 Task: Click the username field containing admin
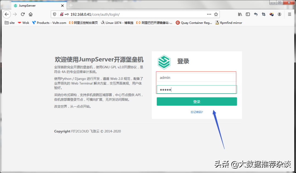[196, 77]
